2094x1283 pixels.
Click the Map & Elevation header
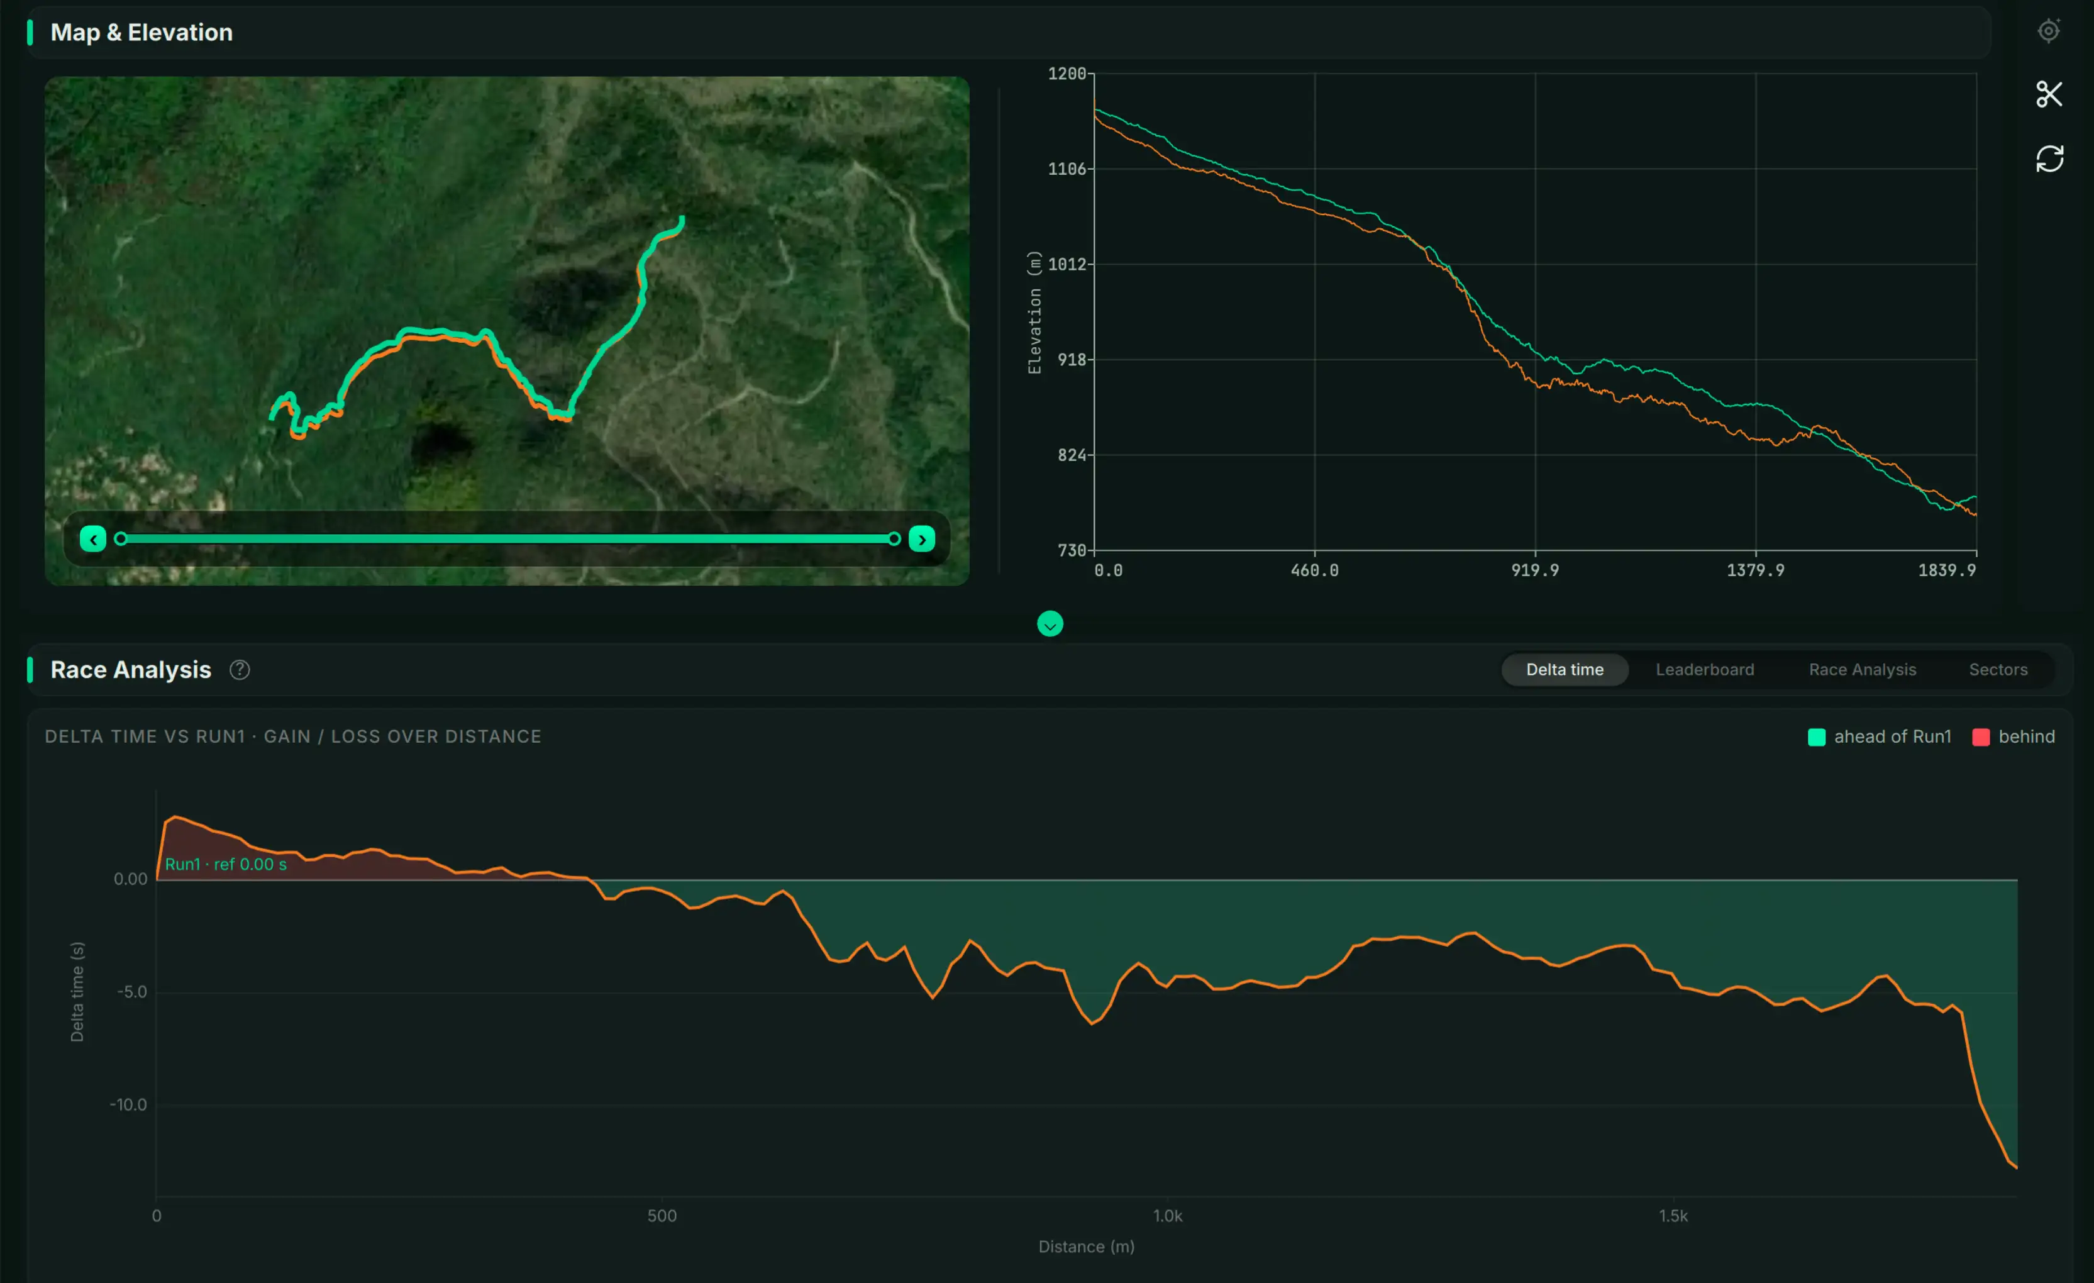coord(141,32)
